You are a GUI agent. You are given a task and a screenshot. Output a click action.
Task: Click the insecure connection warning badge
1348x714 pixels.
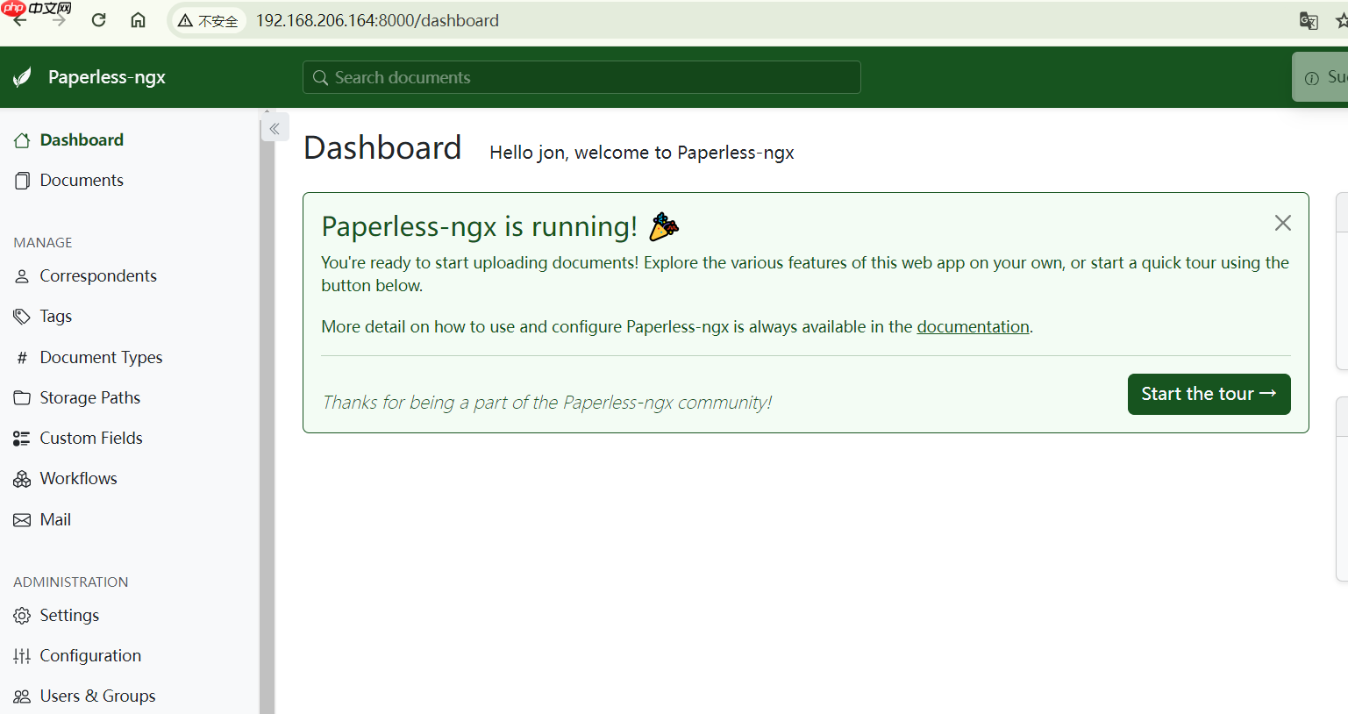point(208,20)
